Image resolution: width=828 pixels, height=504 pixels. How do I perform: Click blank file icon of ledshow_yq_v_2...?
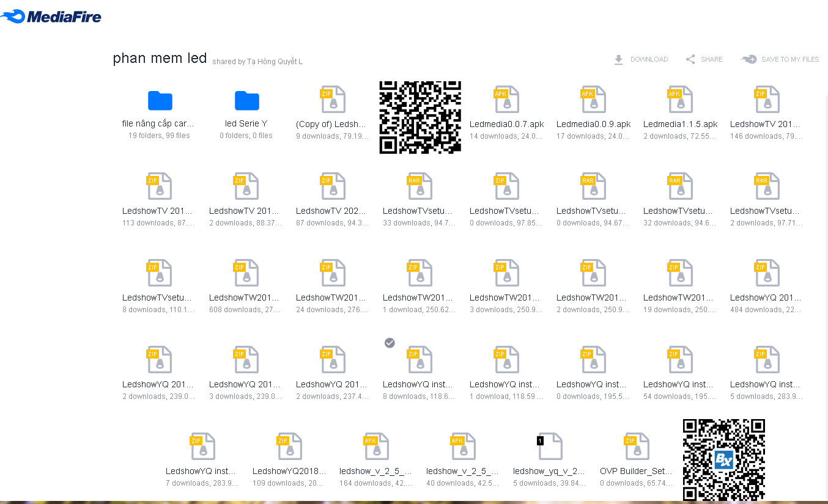point(550,446)
